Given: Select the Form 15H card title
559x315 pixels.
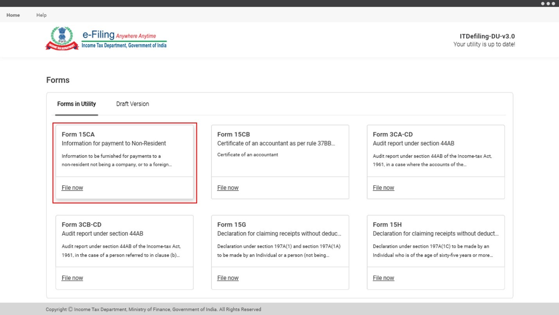Looking at the screenshot, I should click(x=387, y=225).
